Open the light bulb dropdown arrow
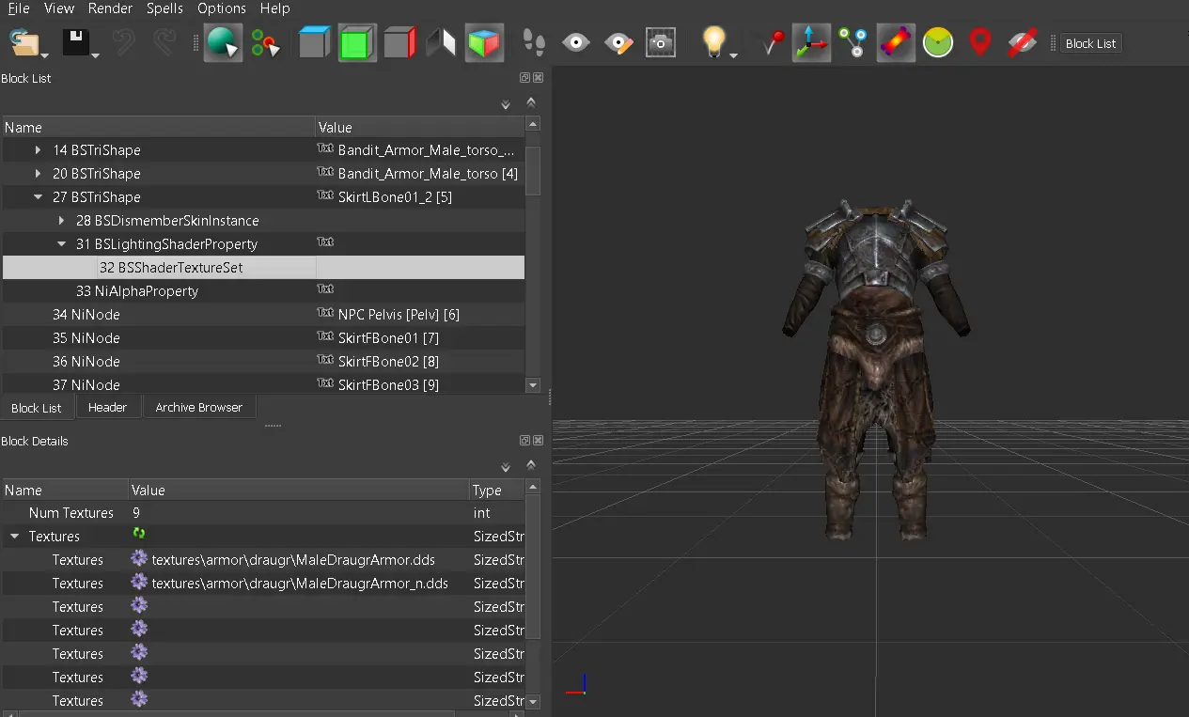Viewport: 1189px width, 717px height. pos(733,55)
